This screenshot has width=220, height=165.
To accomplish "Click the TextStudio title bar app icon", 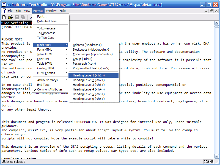I will [4, 4].
